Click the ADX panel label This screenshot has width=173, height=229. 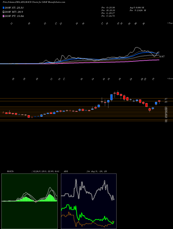(66, 171)
